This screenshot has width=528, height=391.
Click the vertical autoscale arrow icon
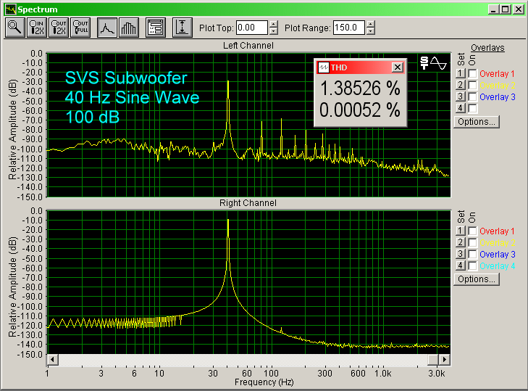click(182, 28)
